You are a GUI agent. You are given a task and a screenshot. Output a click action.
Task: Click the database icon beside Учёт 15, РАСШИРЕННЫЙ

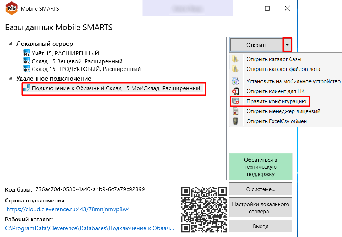(x=26, y=53)
